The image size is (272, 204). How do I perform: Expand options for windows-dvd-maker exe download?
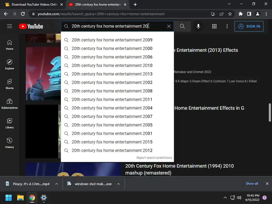(118, 184)
